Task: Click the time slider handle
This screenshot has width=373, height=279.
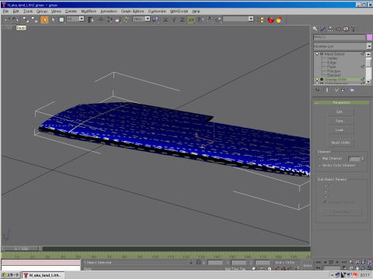Action: point(21,249)
